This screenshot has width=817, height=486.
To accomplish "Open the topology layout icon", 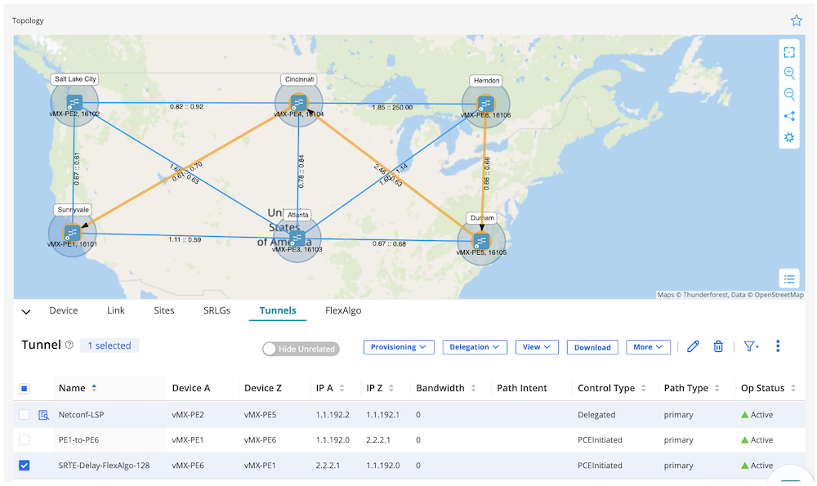I will (x=789, y=116).
